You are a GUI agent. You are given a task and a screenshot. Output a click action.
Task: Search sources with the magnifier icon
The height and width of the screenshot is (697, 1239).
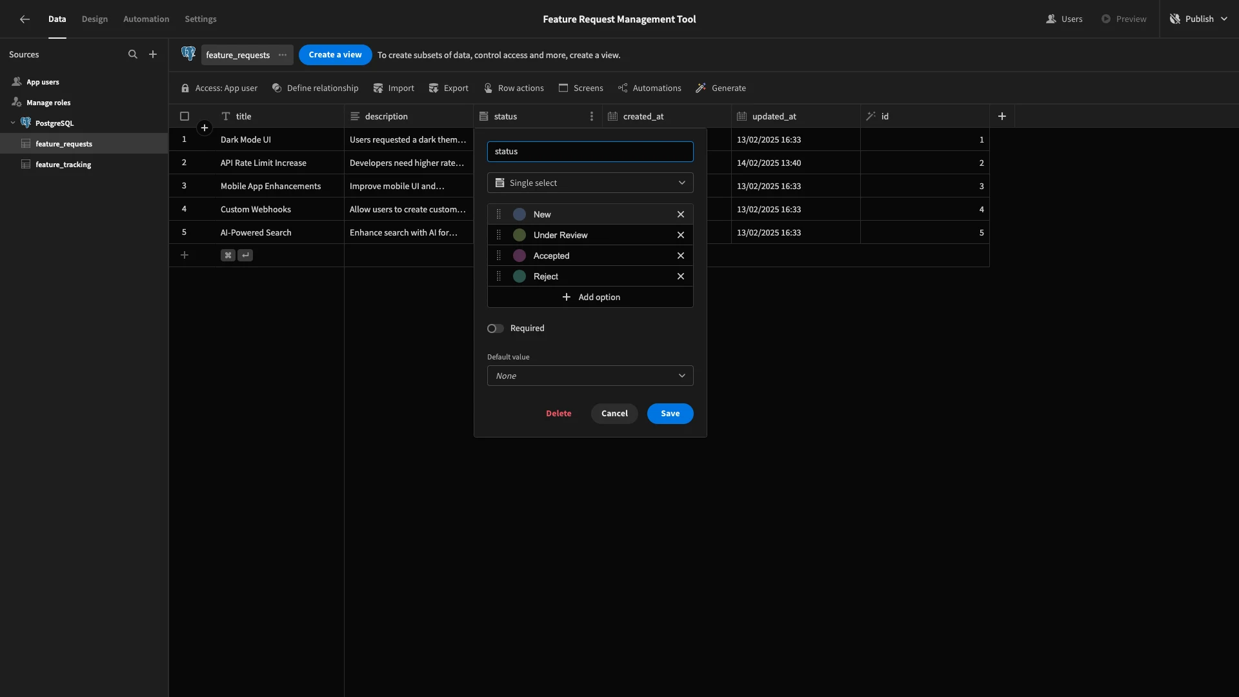point(133,55)
